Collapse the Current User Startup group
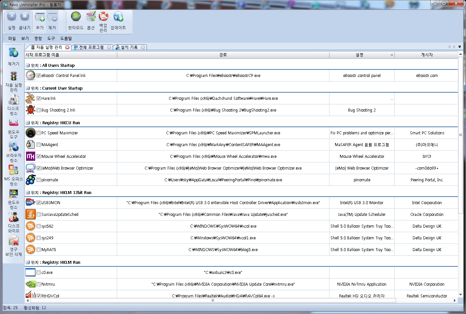Image resolution: width=466 pixels, height=314 pixels. click(x=28, y=88)
